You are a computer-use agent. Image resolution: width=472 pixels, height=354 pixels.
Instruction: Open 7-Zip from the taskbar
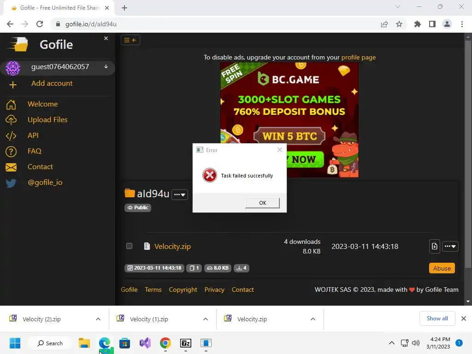pyautogui.click(x=186, y=343)
